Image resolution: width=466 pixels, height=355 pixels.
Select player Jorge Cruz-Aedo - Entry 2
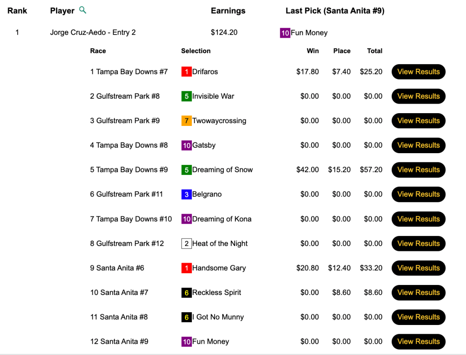pos(93,33)
